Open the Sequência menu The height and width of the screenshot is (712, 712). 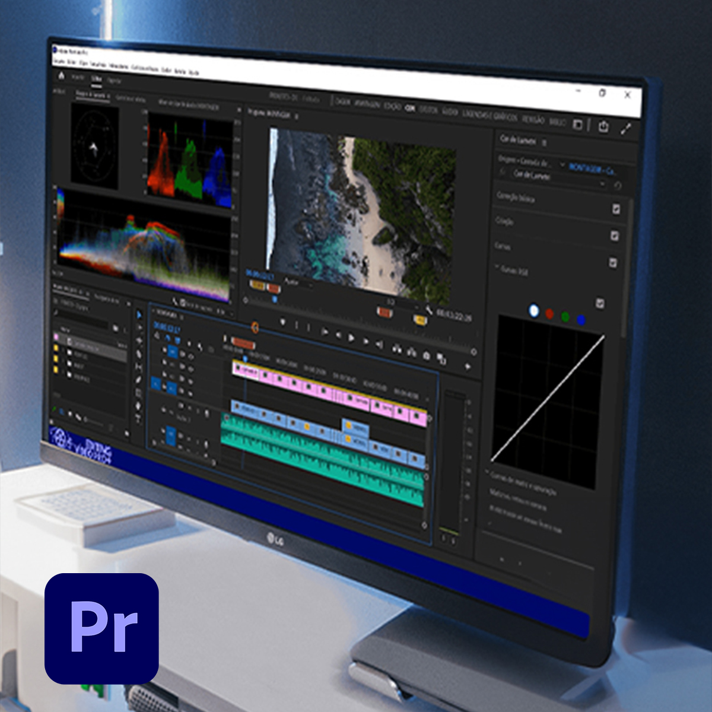[98, 65]
